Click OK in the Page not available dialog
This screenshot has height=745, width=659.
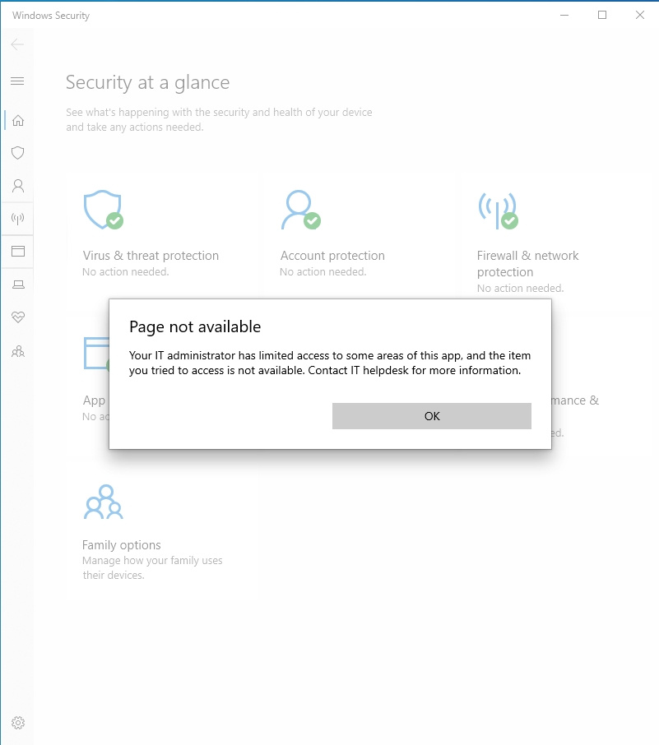tap(431, 416)
